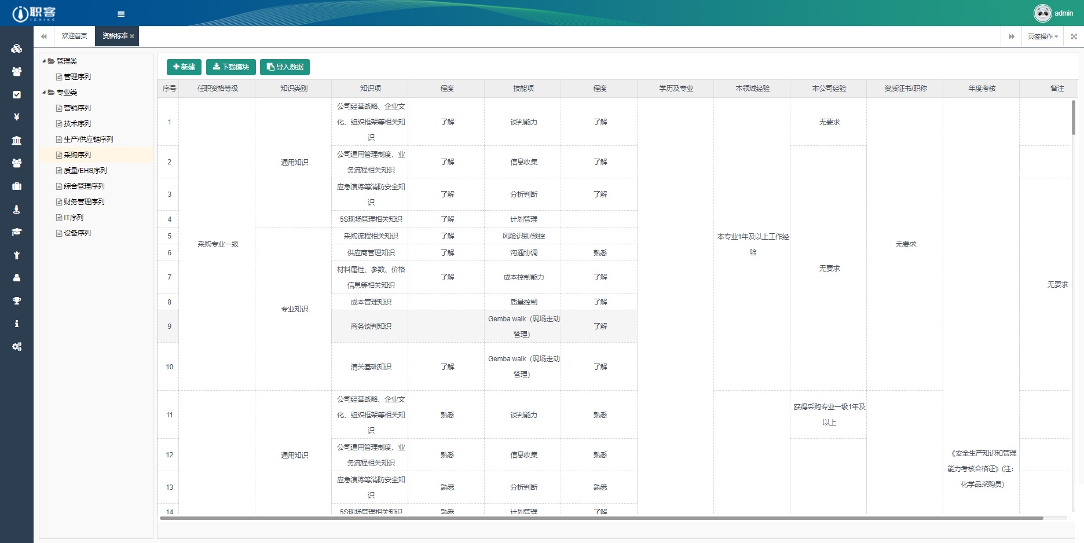Screen dimensions: 1084x543
Task: Open the 页签操作 dropdown
Action: click(1042, 36)
